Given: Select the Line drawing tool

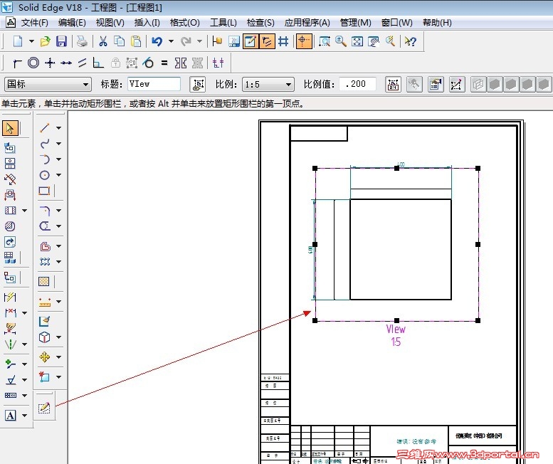Looking at the screenshot, I should click(x=44, y=127).
